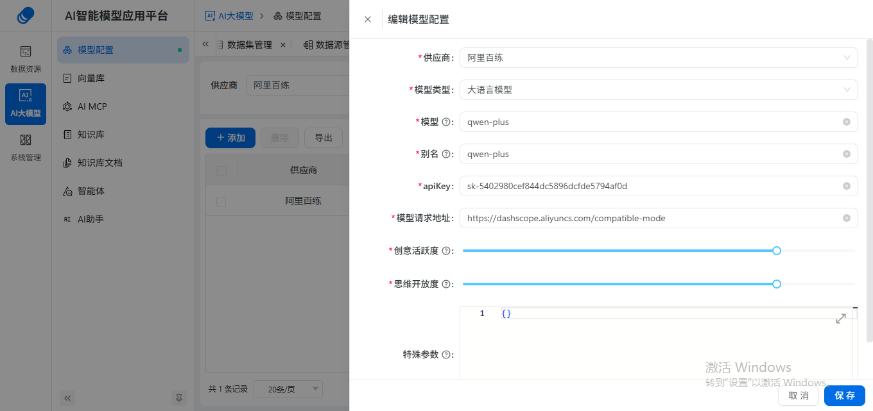This screenshot has height=411, width=873.
Task: Close the 数据集管理 tab
Action: click(283, 45)
